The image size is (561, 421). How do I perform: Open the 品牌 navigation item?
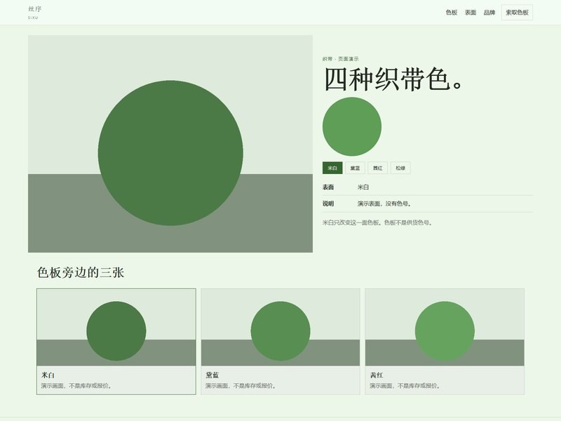click(x=489, y=13)
